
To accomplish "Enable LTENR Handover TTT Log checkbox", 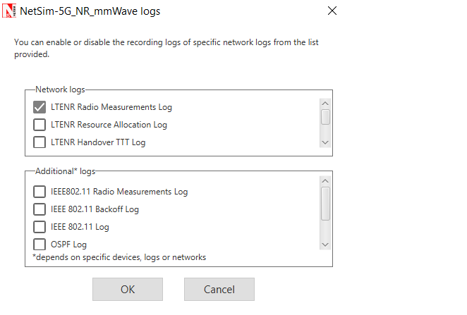I will tap(40, 142).
